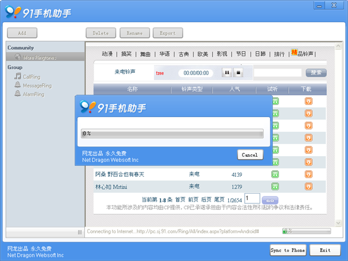Image resolution: width=348 pixels, height=261 pixels.
Task: Sort by 铃声类型 column header
Action: (192, 89)
